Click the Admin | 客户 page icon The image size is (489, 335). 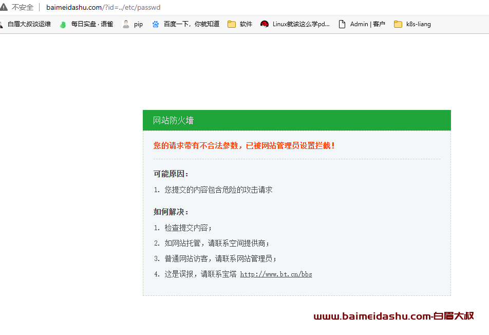[342, 24]
